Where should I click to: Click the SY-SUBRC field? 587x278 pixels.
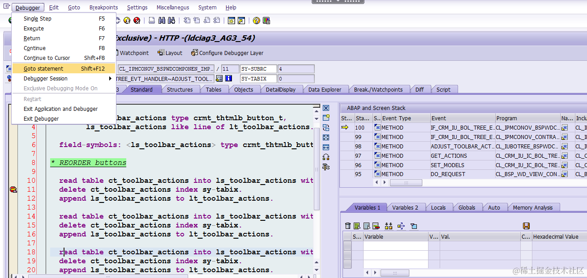[x=258, y=69]
